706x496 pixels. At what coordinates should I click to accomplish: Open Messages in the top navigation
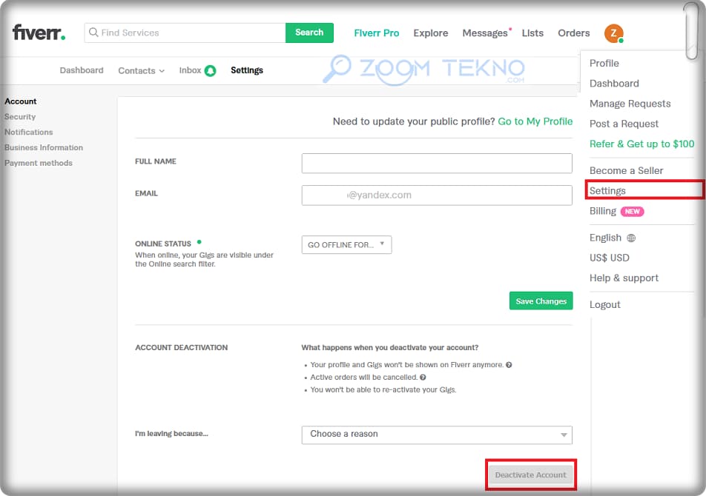(x=485, y=33)
